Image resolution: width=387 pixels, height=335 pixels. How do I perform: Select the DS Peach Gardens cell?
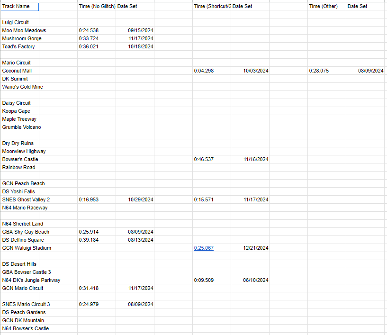coord(20,312)
